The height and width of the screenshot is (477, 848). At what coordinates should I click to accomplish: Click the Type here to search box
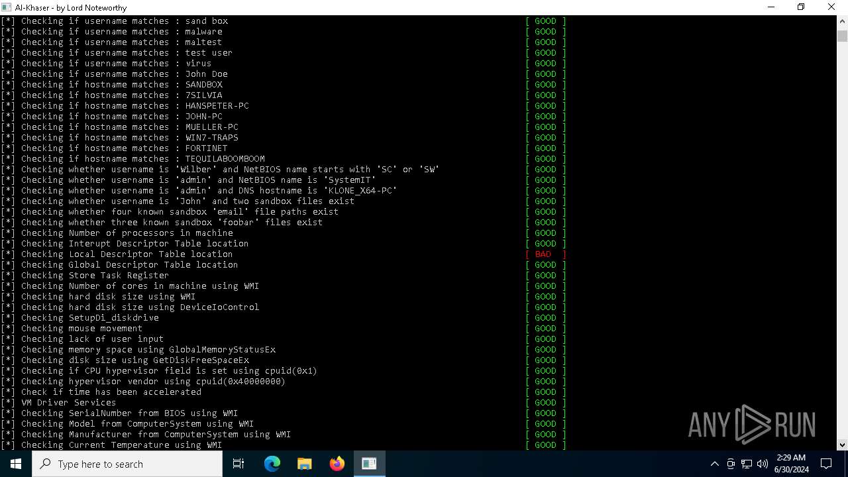(x=127, y=464)
